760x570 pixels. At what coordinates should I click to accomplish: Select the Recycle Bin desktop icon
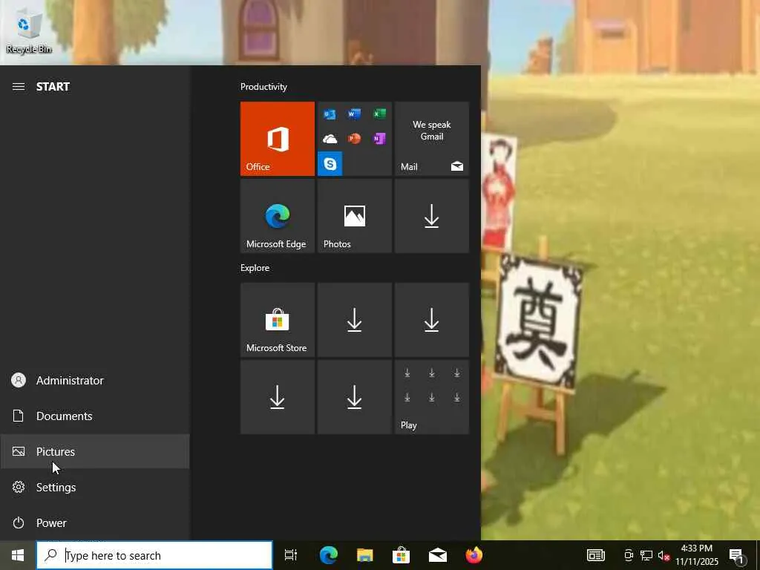(x=29, y=32)
